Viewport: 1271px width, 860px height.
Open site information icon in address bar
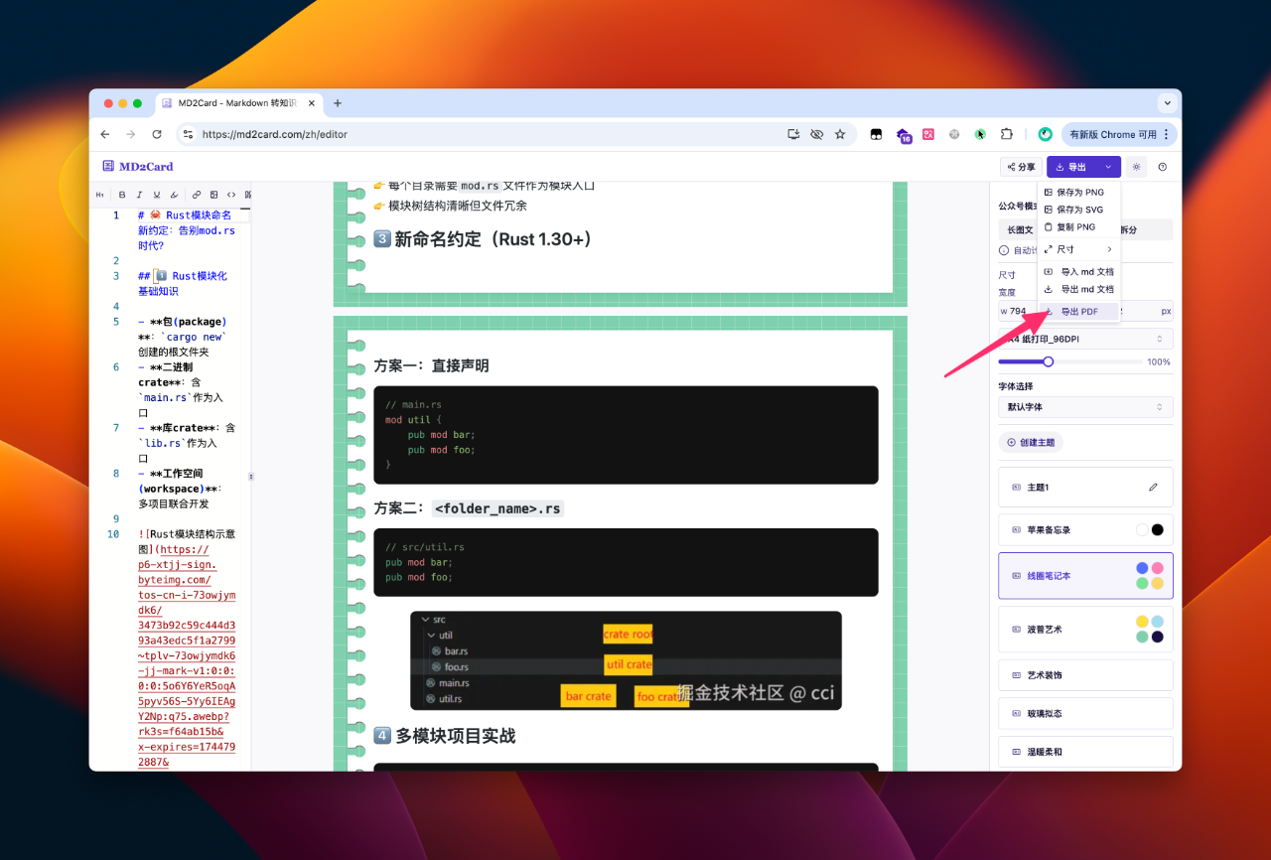coord(188,134)
